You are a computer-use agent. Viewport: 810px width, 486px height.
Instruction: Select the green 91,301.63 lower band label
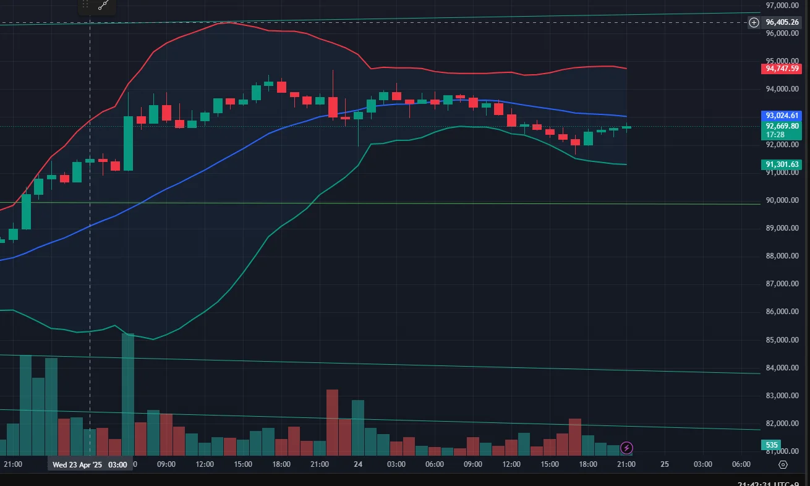(782, 164)
